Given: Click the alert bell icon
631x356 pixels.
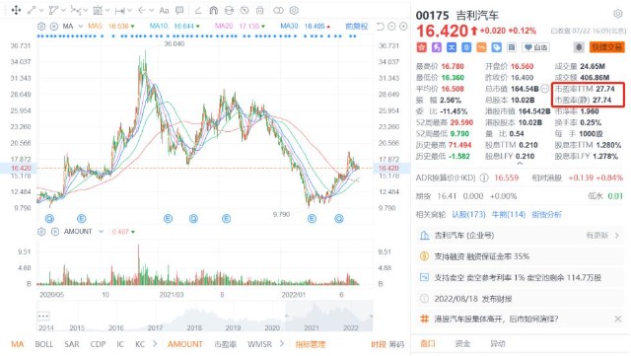Looking at the screenshot, I should pyautogui.click(x=579, y=47).
